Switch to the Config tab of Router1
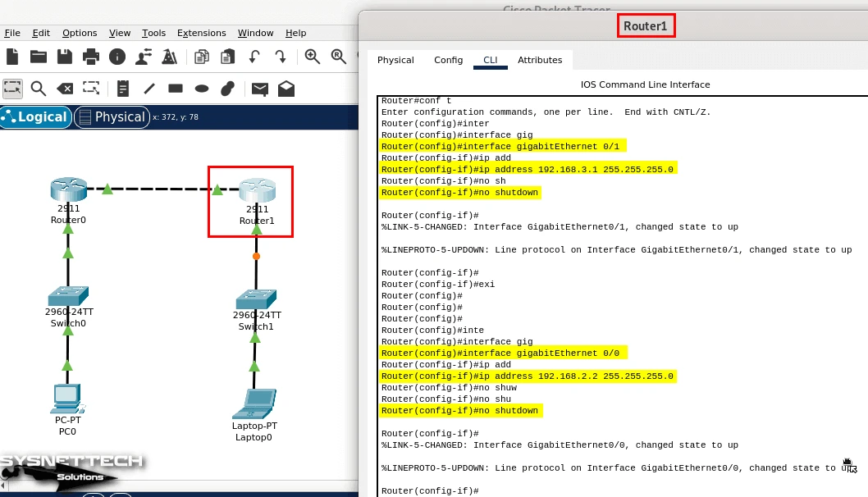The height and width of the screenshot is (497, 868). point(448,60)
